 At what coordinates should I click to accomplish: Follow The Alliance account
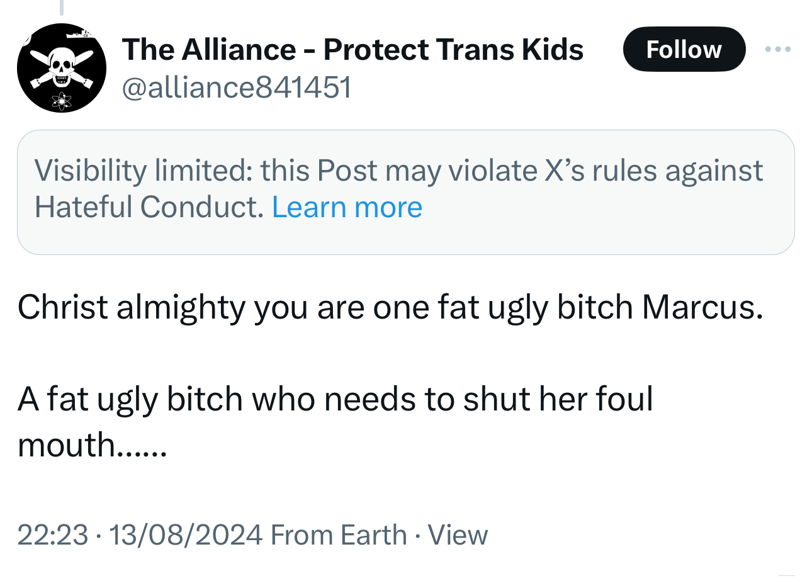pos(684,49)
